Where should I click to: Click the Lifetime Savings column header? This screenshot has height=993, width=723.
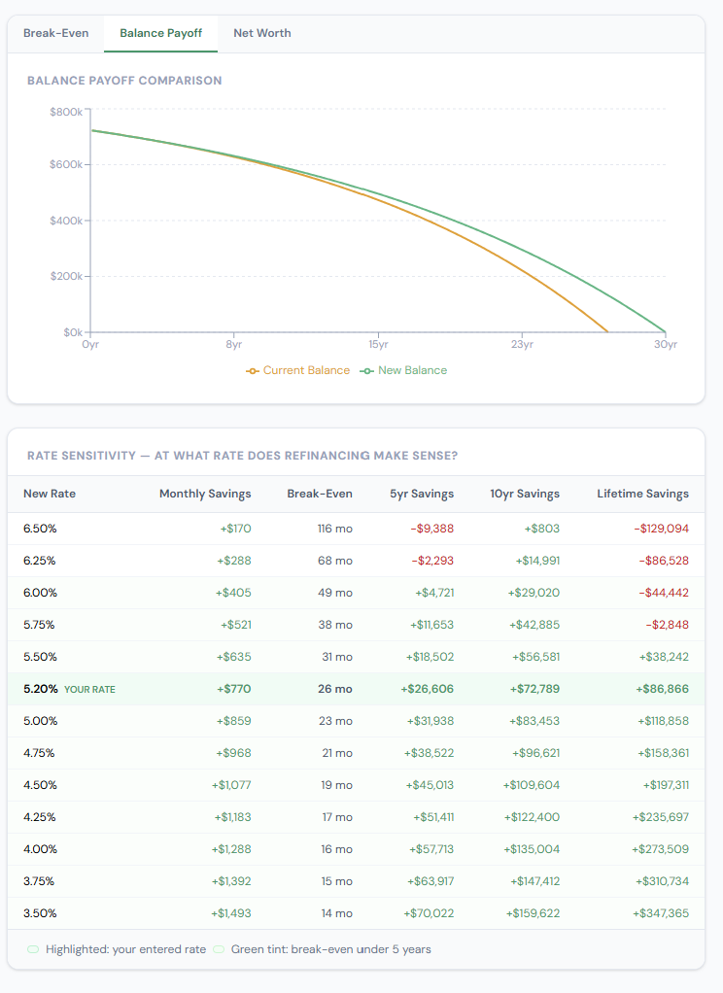(x=642, y=494)
